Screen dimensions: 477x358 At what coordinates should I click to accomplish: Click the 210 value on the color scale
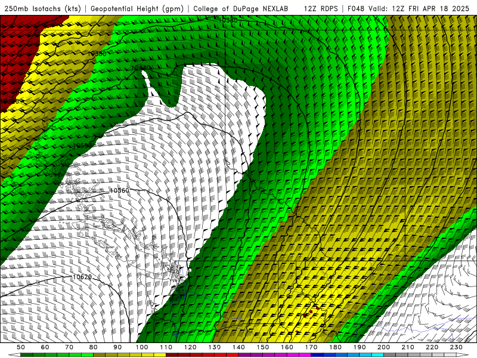(x=408, y=347)
